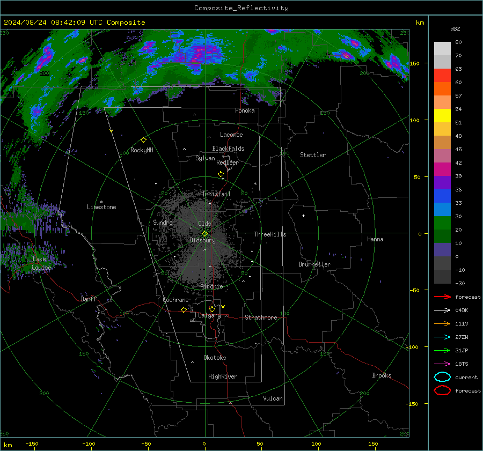Click the -150 tick on bottom axis

pos(32,443)
